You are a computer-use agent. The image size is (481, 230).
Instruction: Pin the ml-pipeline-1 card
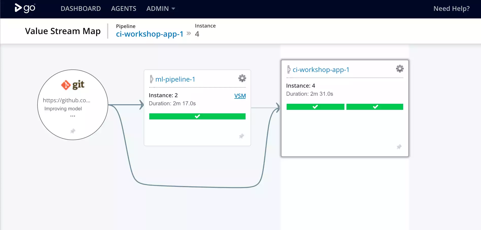241,136
